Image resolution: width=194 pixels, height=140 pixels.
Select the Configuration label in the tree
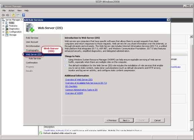tap(15, 32)
